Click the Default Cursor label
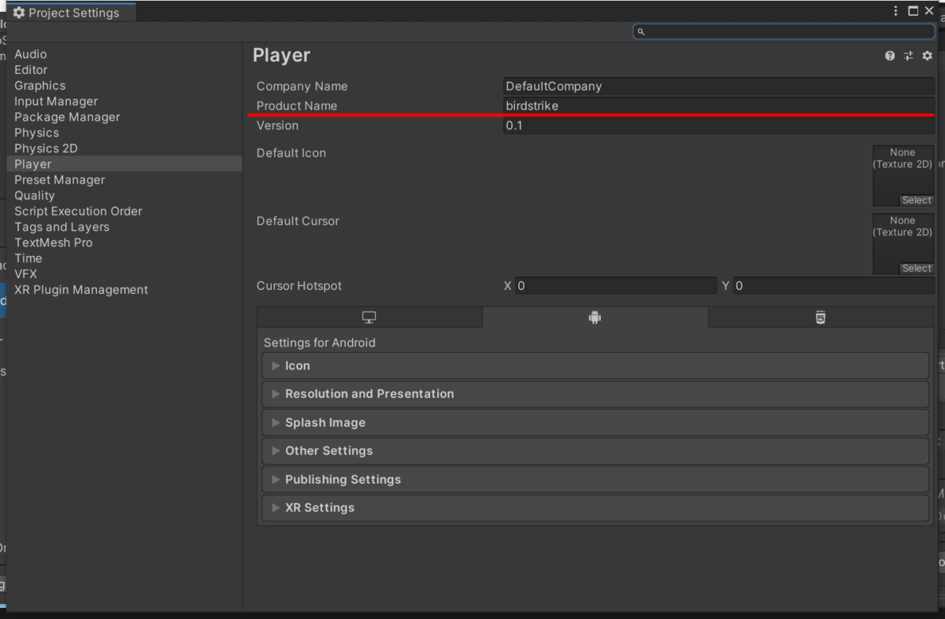 pos(298,221)
